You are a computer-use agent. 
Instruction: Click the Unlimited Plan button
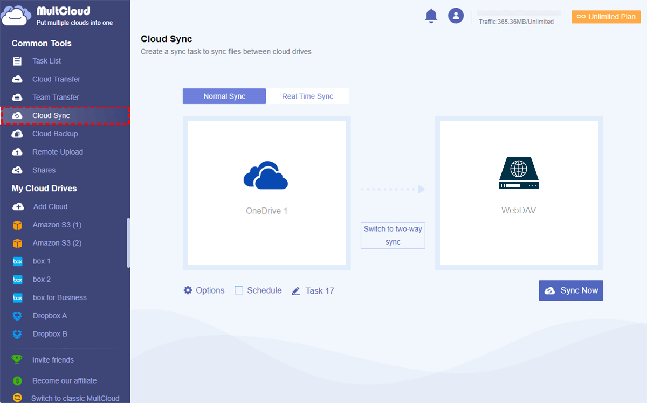[606, 17]
